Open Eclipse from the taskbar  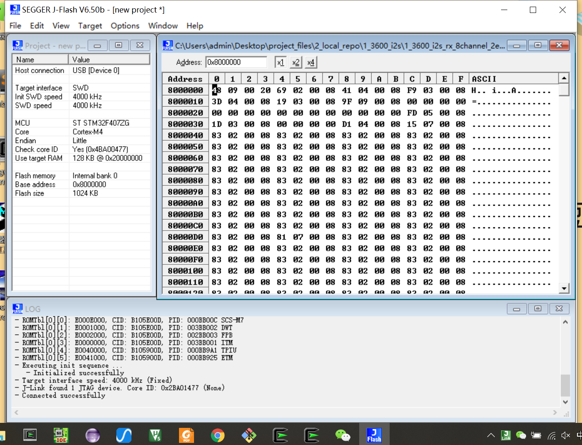[x=93, y=435]
